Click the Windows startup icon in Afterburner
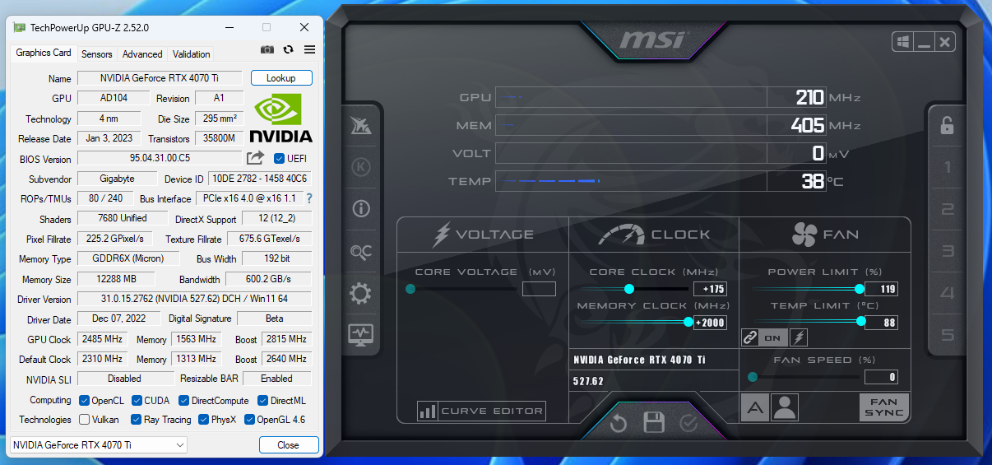Screen dimensions: 992x465 (x=903, y=42)
